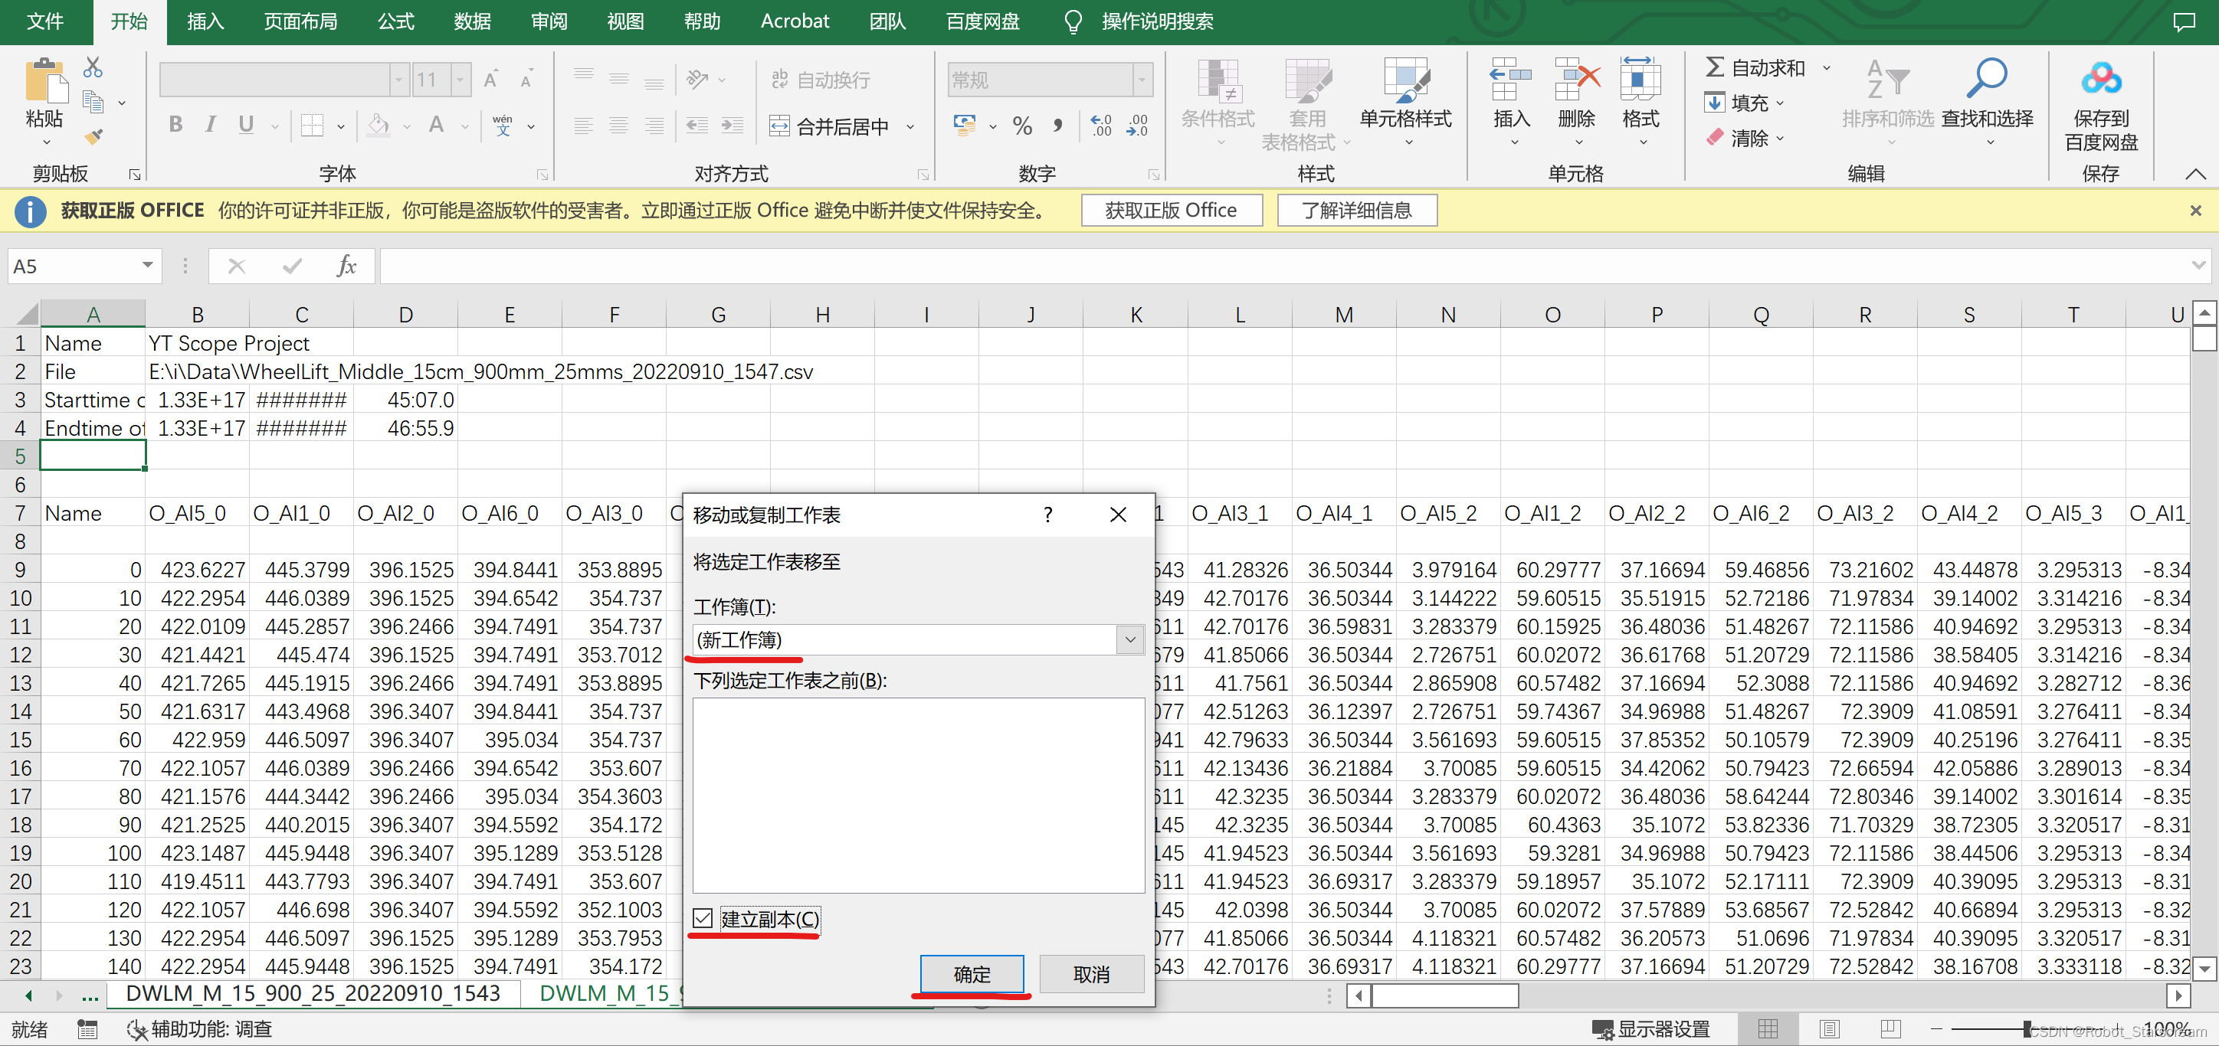Click the 确定 button in dialog

pos(972,974)
